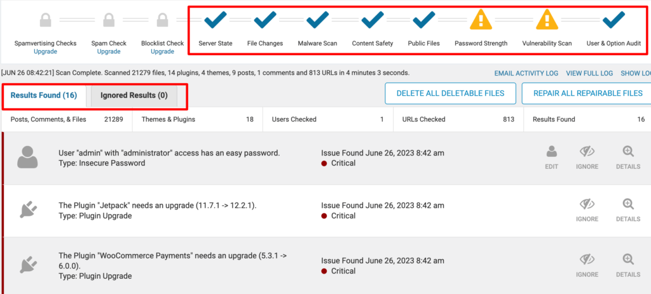651x294 pixels.
Task: Click the Critical severity on Insecure Password row
Action: point(338,163)
